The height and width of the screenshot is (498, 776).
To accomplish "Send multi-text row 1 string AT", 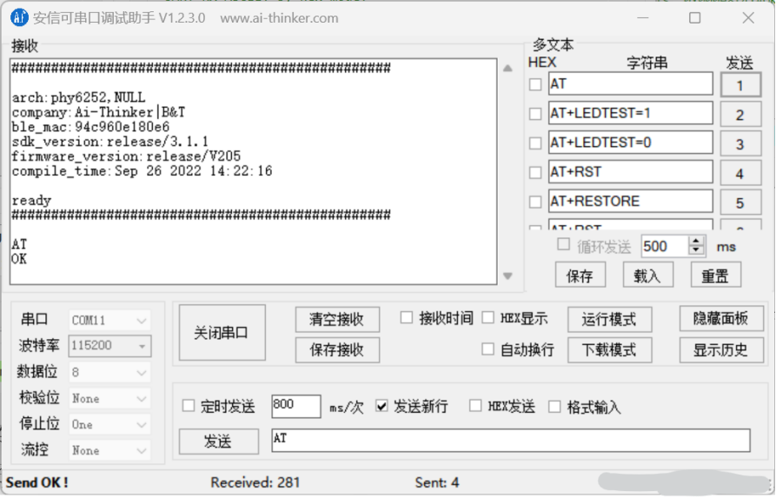I will point(740,85).
